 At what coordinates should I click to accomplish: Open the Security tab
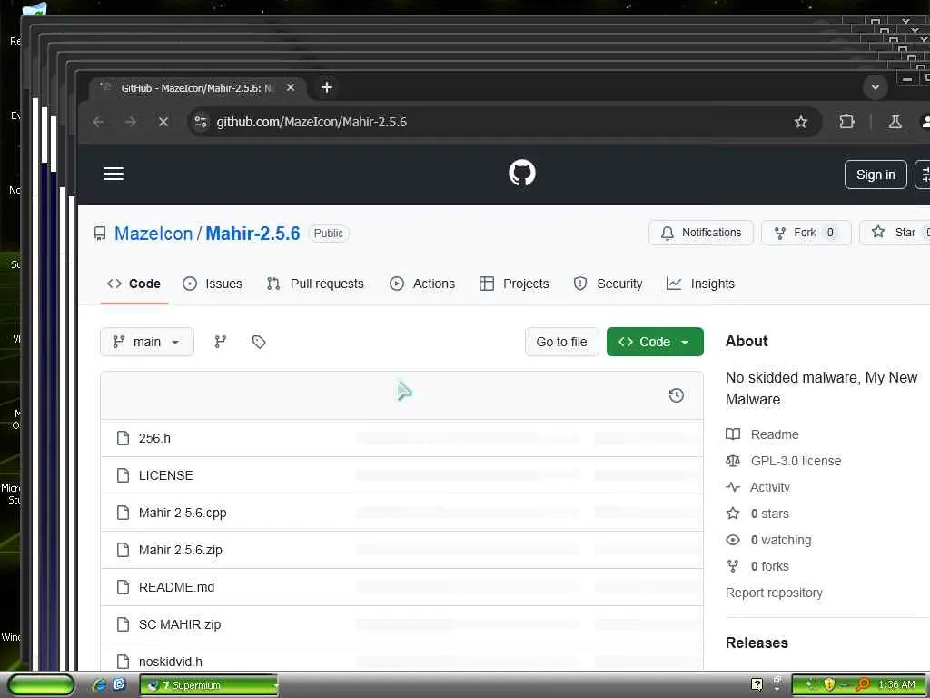coord(608,284)
